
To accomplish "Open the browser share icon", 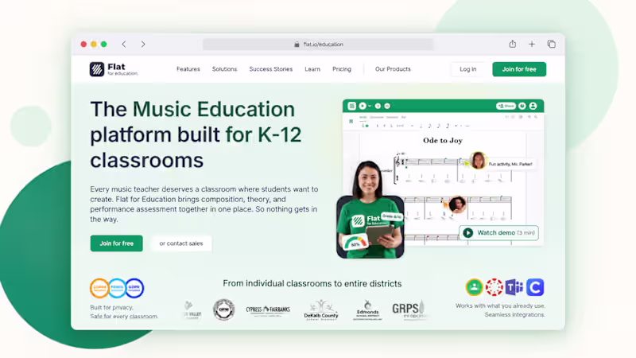I will tap(513, 44).
